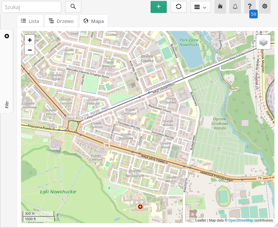Select the Mapa tab
Screen dimensions: 278x228
point(94,21)
